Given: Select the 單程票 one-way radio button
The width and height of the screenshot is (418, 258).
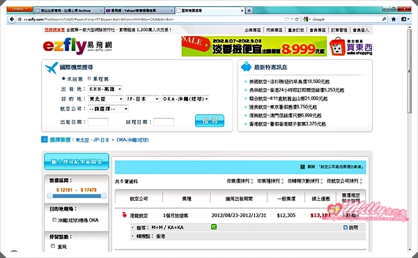Looking at the screenshot, I should pos(89,78).
